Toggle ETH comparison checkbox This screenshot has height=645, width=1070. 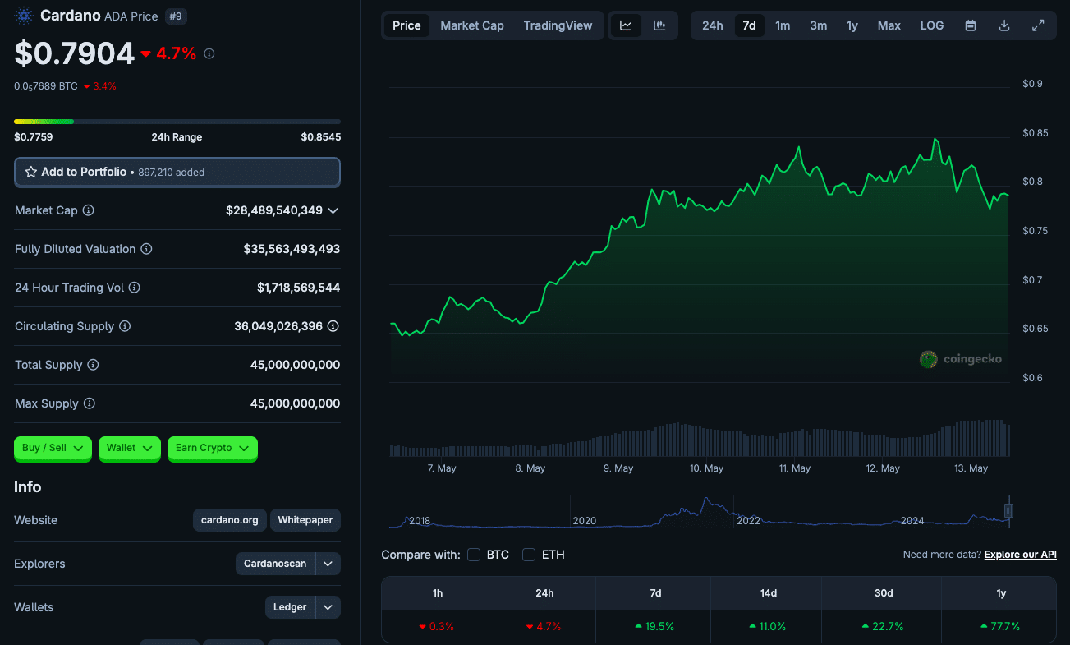coord(529,555)
